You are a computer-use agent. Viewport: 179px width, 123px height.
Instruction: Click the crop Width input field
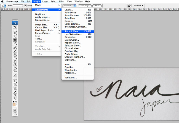coord(18,6)
